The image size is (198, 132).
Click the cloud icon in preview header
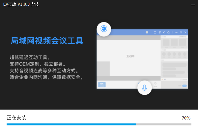click(x=168, y=32)
